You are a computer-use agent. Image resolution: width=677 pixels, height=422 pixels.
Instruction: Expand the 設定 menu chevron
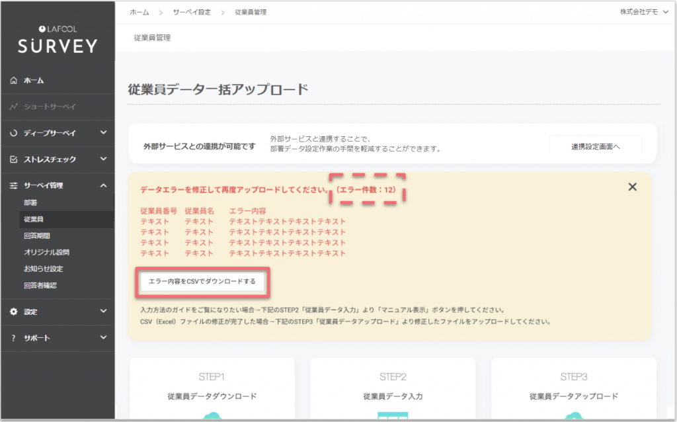point(103,312)
